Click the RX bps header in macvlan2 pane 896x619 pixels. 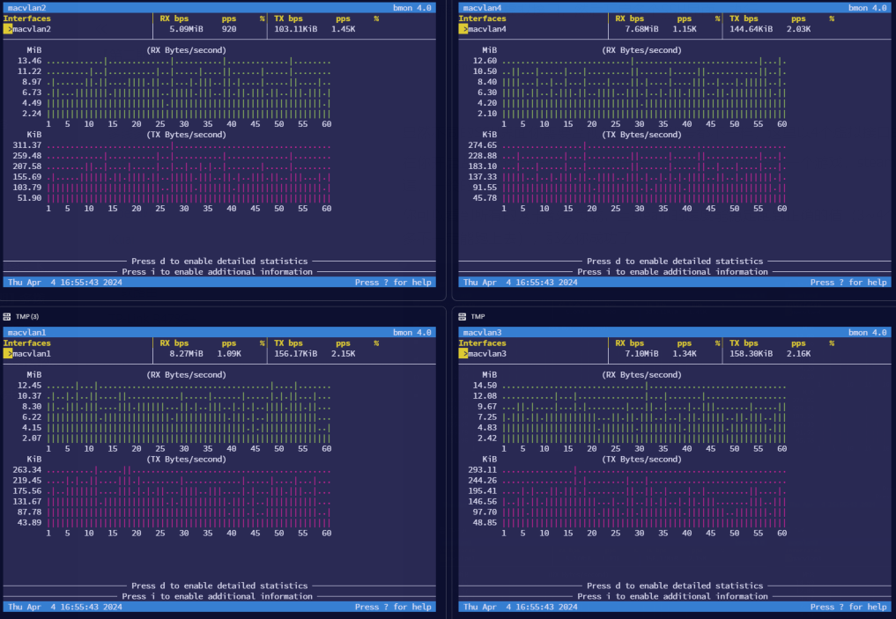pyautogui.click(x=174, y=18)
